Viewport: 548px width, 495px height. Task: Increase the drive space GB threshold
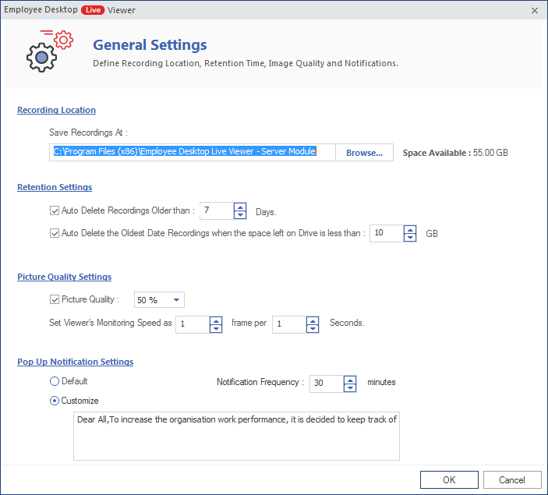(410, 230)
